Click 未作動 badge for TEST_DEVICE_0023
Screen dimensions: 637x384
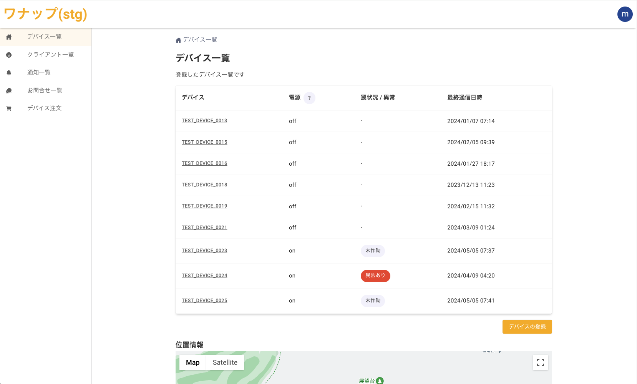pyautogui.click(x=373, y=251)
